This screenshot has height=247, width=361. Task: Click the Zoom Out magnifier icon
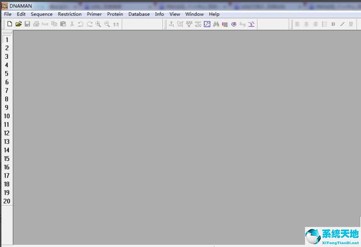(107, 24)
